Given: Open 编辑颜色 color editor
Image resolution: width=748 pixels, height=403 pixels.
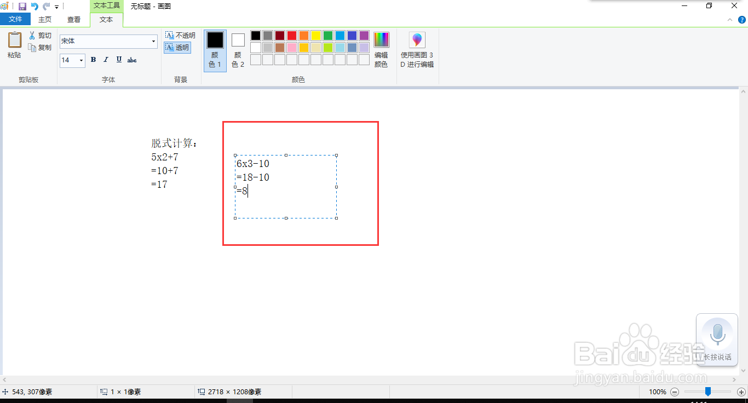Looking at the screenshot, I should click(x=381, y=50).
